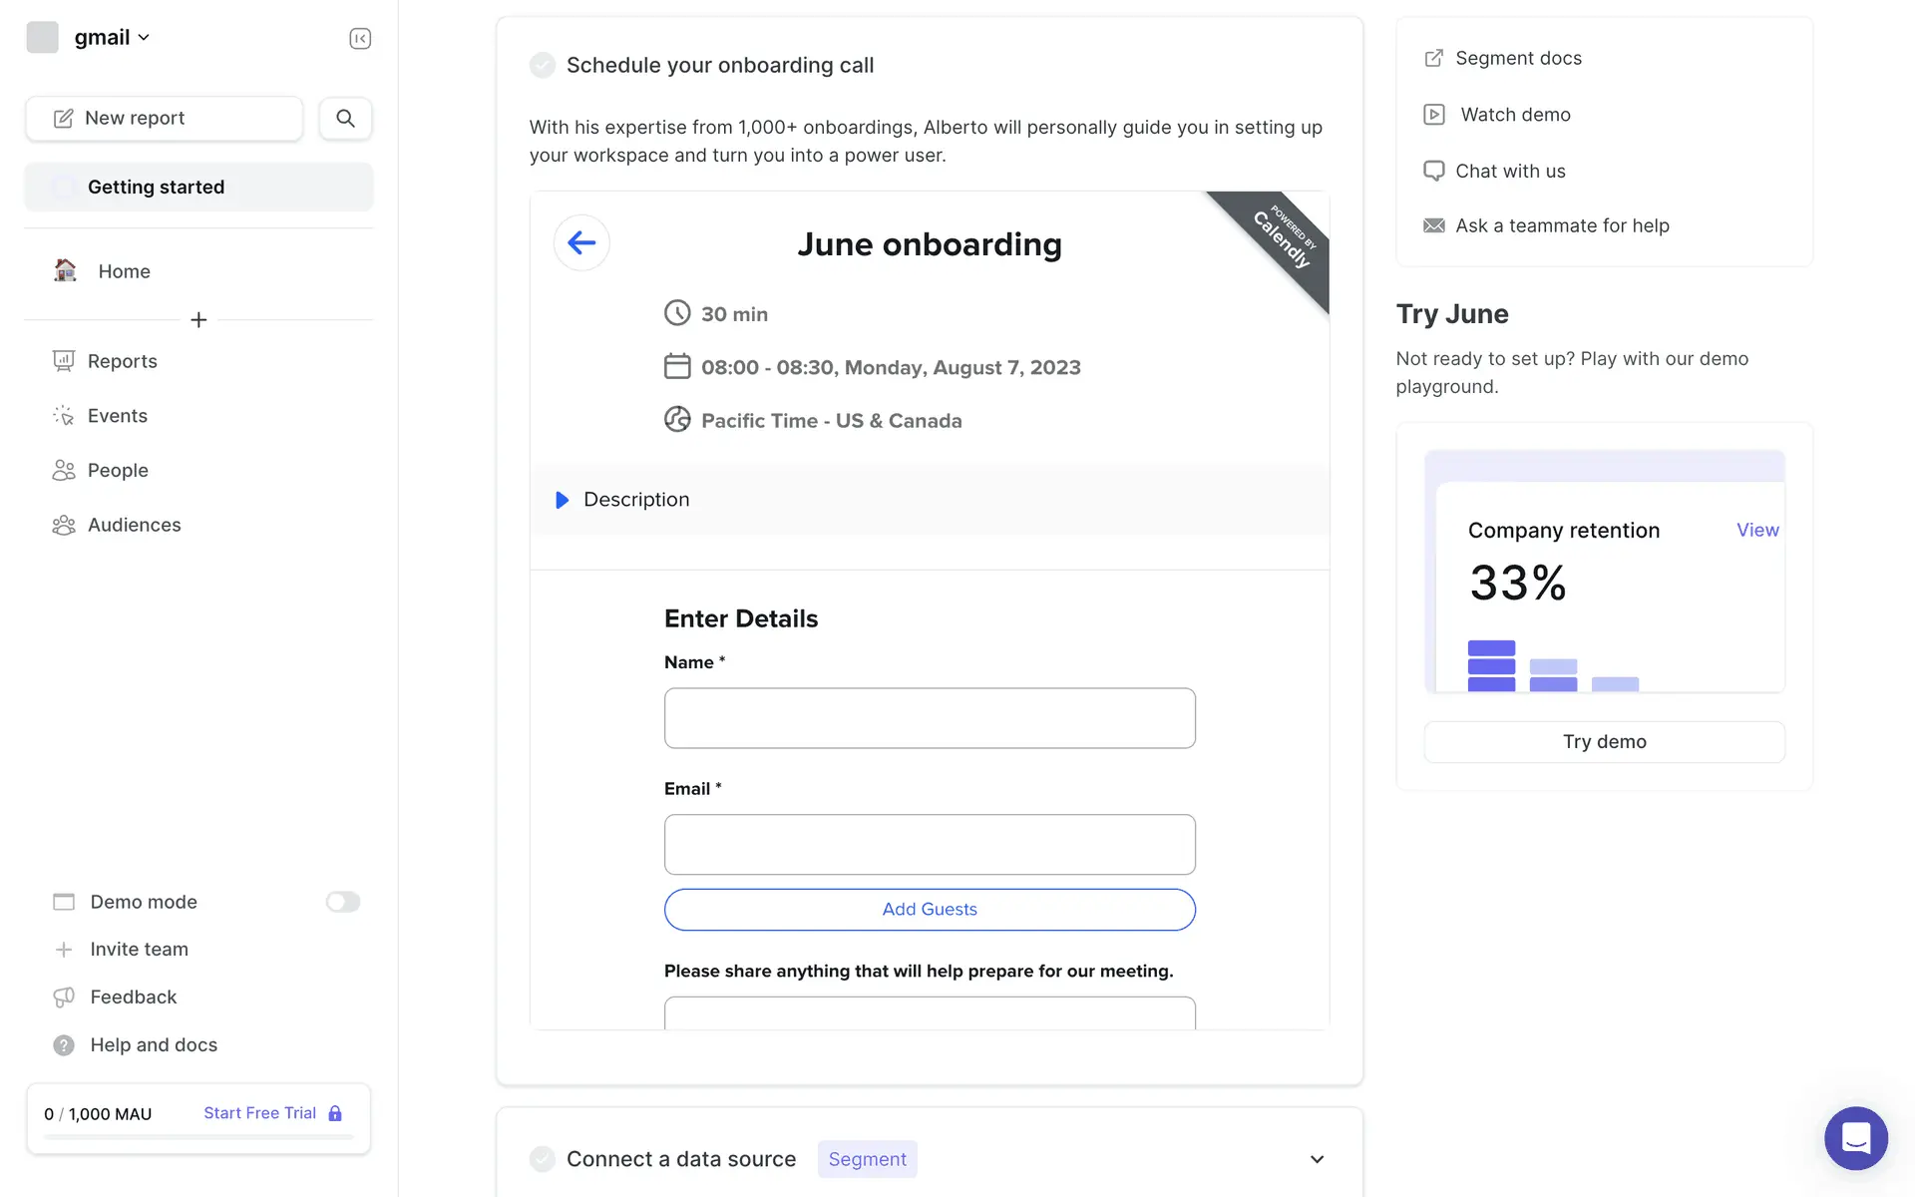
Task: Check the onboarding call step circle
Action: pyautogui.click(x=543, y=65)
